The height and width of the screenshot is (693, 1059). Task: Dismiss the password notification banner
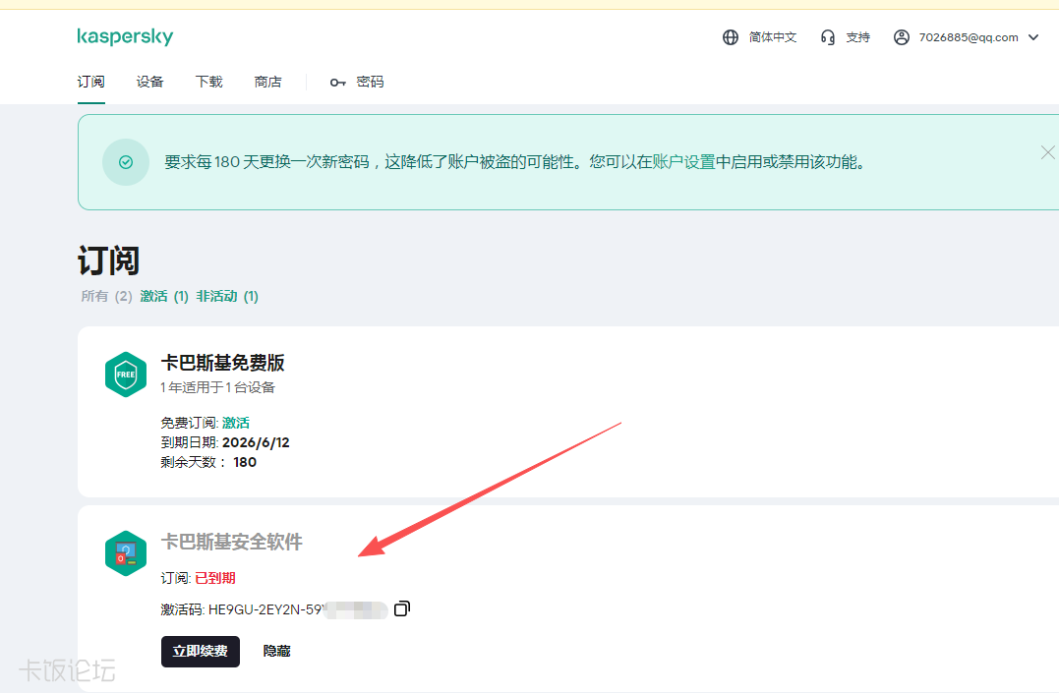[1047, 152]
